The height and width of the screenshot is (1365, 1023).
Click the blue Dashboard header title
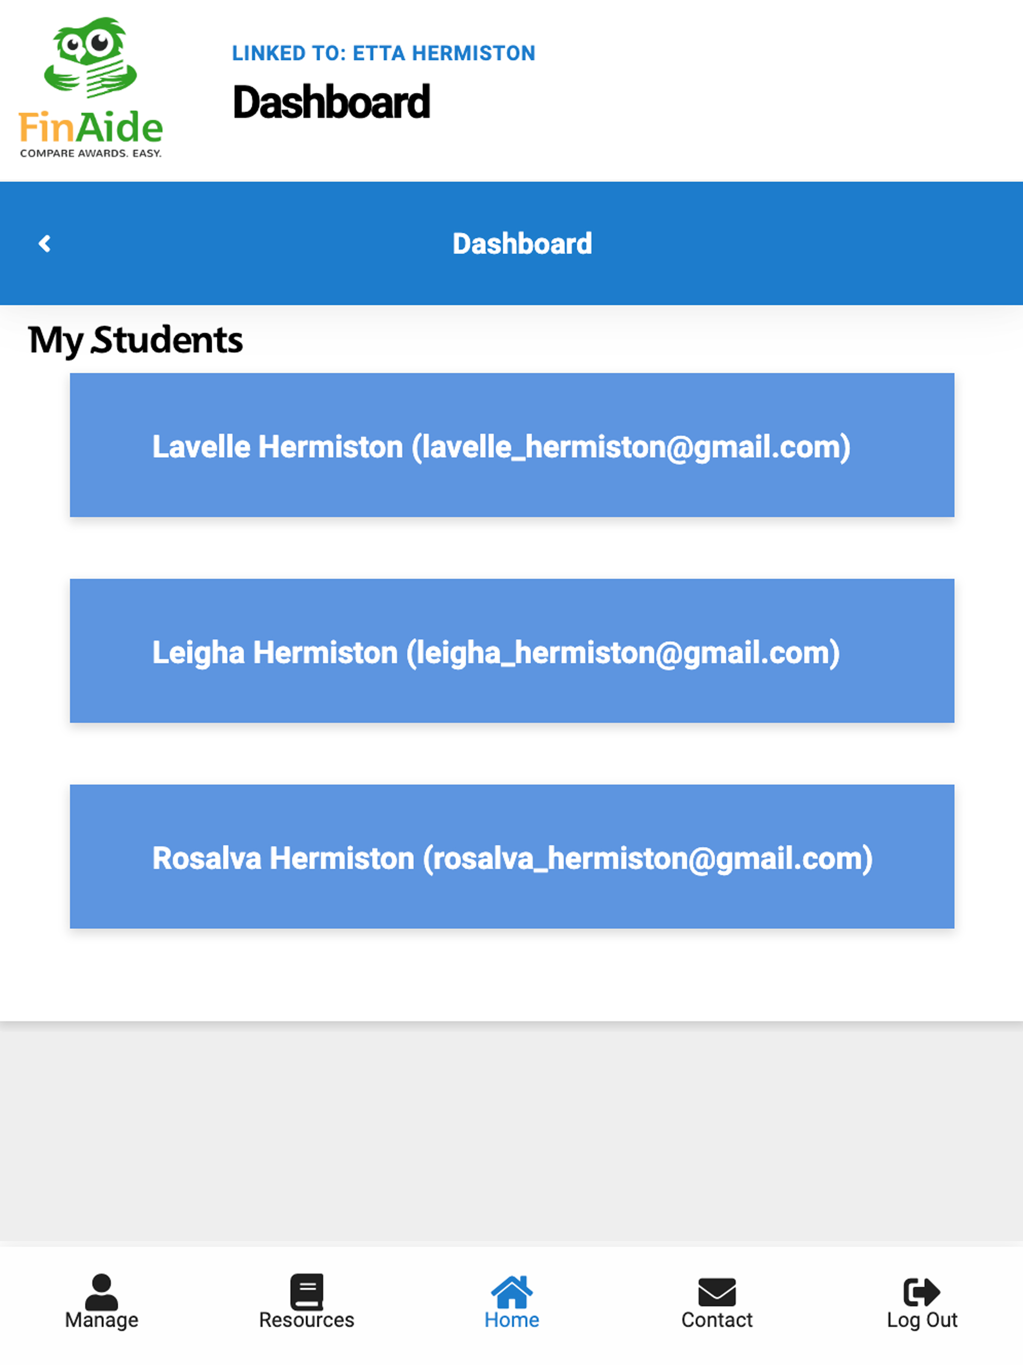[522, 244]
